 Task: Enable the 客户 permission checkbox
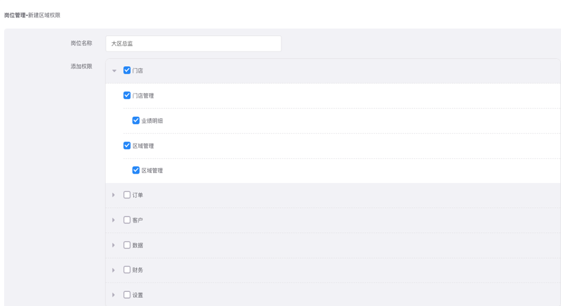[x=127, y=220]
